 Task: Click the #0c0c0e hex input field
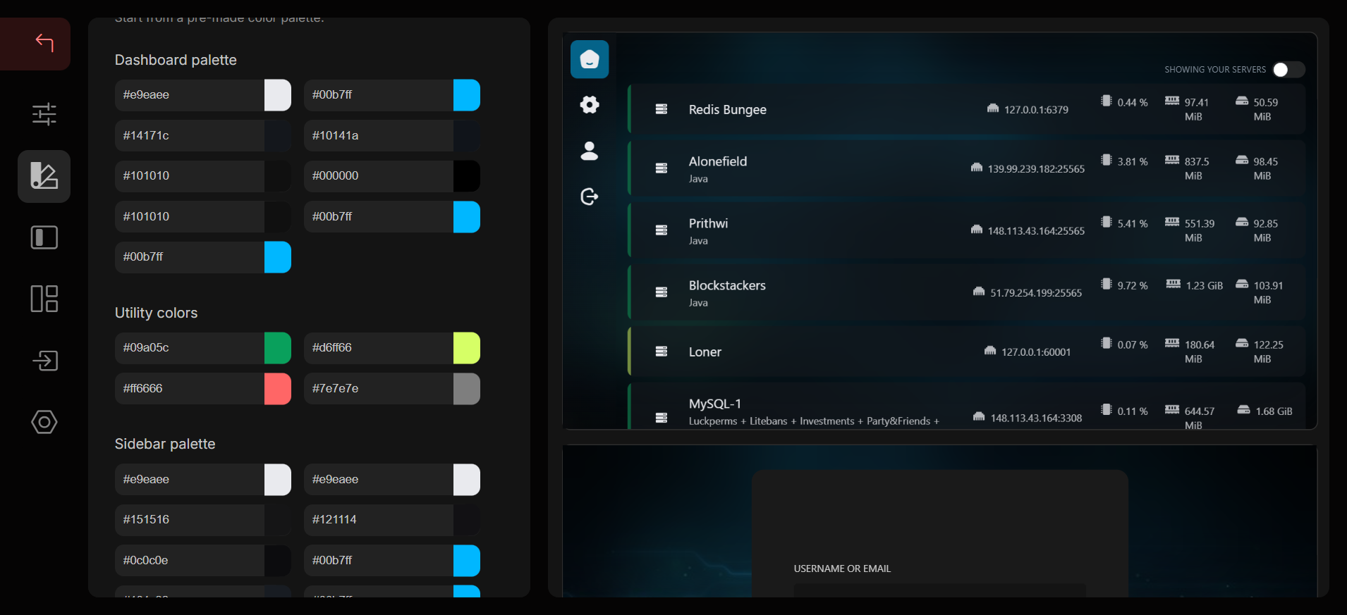190,561
